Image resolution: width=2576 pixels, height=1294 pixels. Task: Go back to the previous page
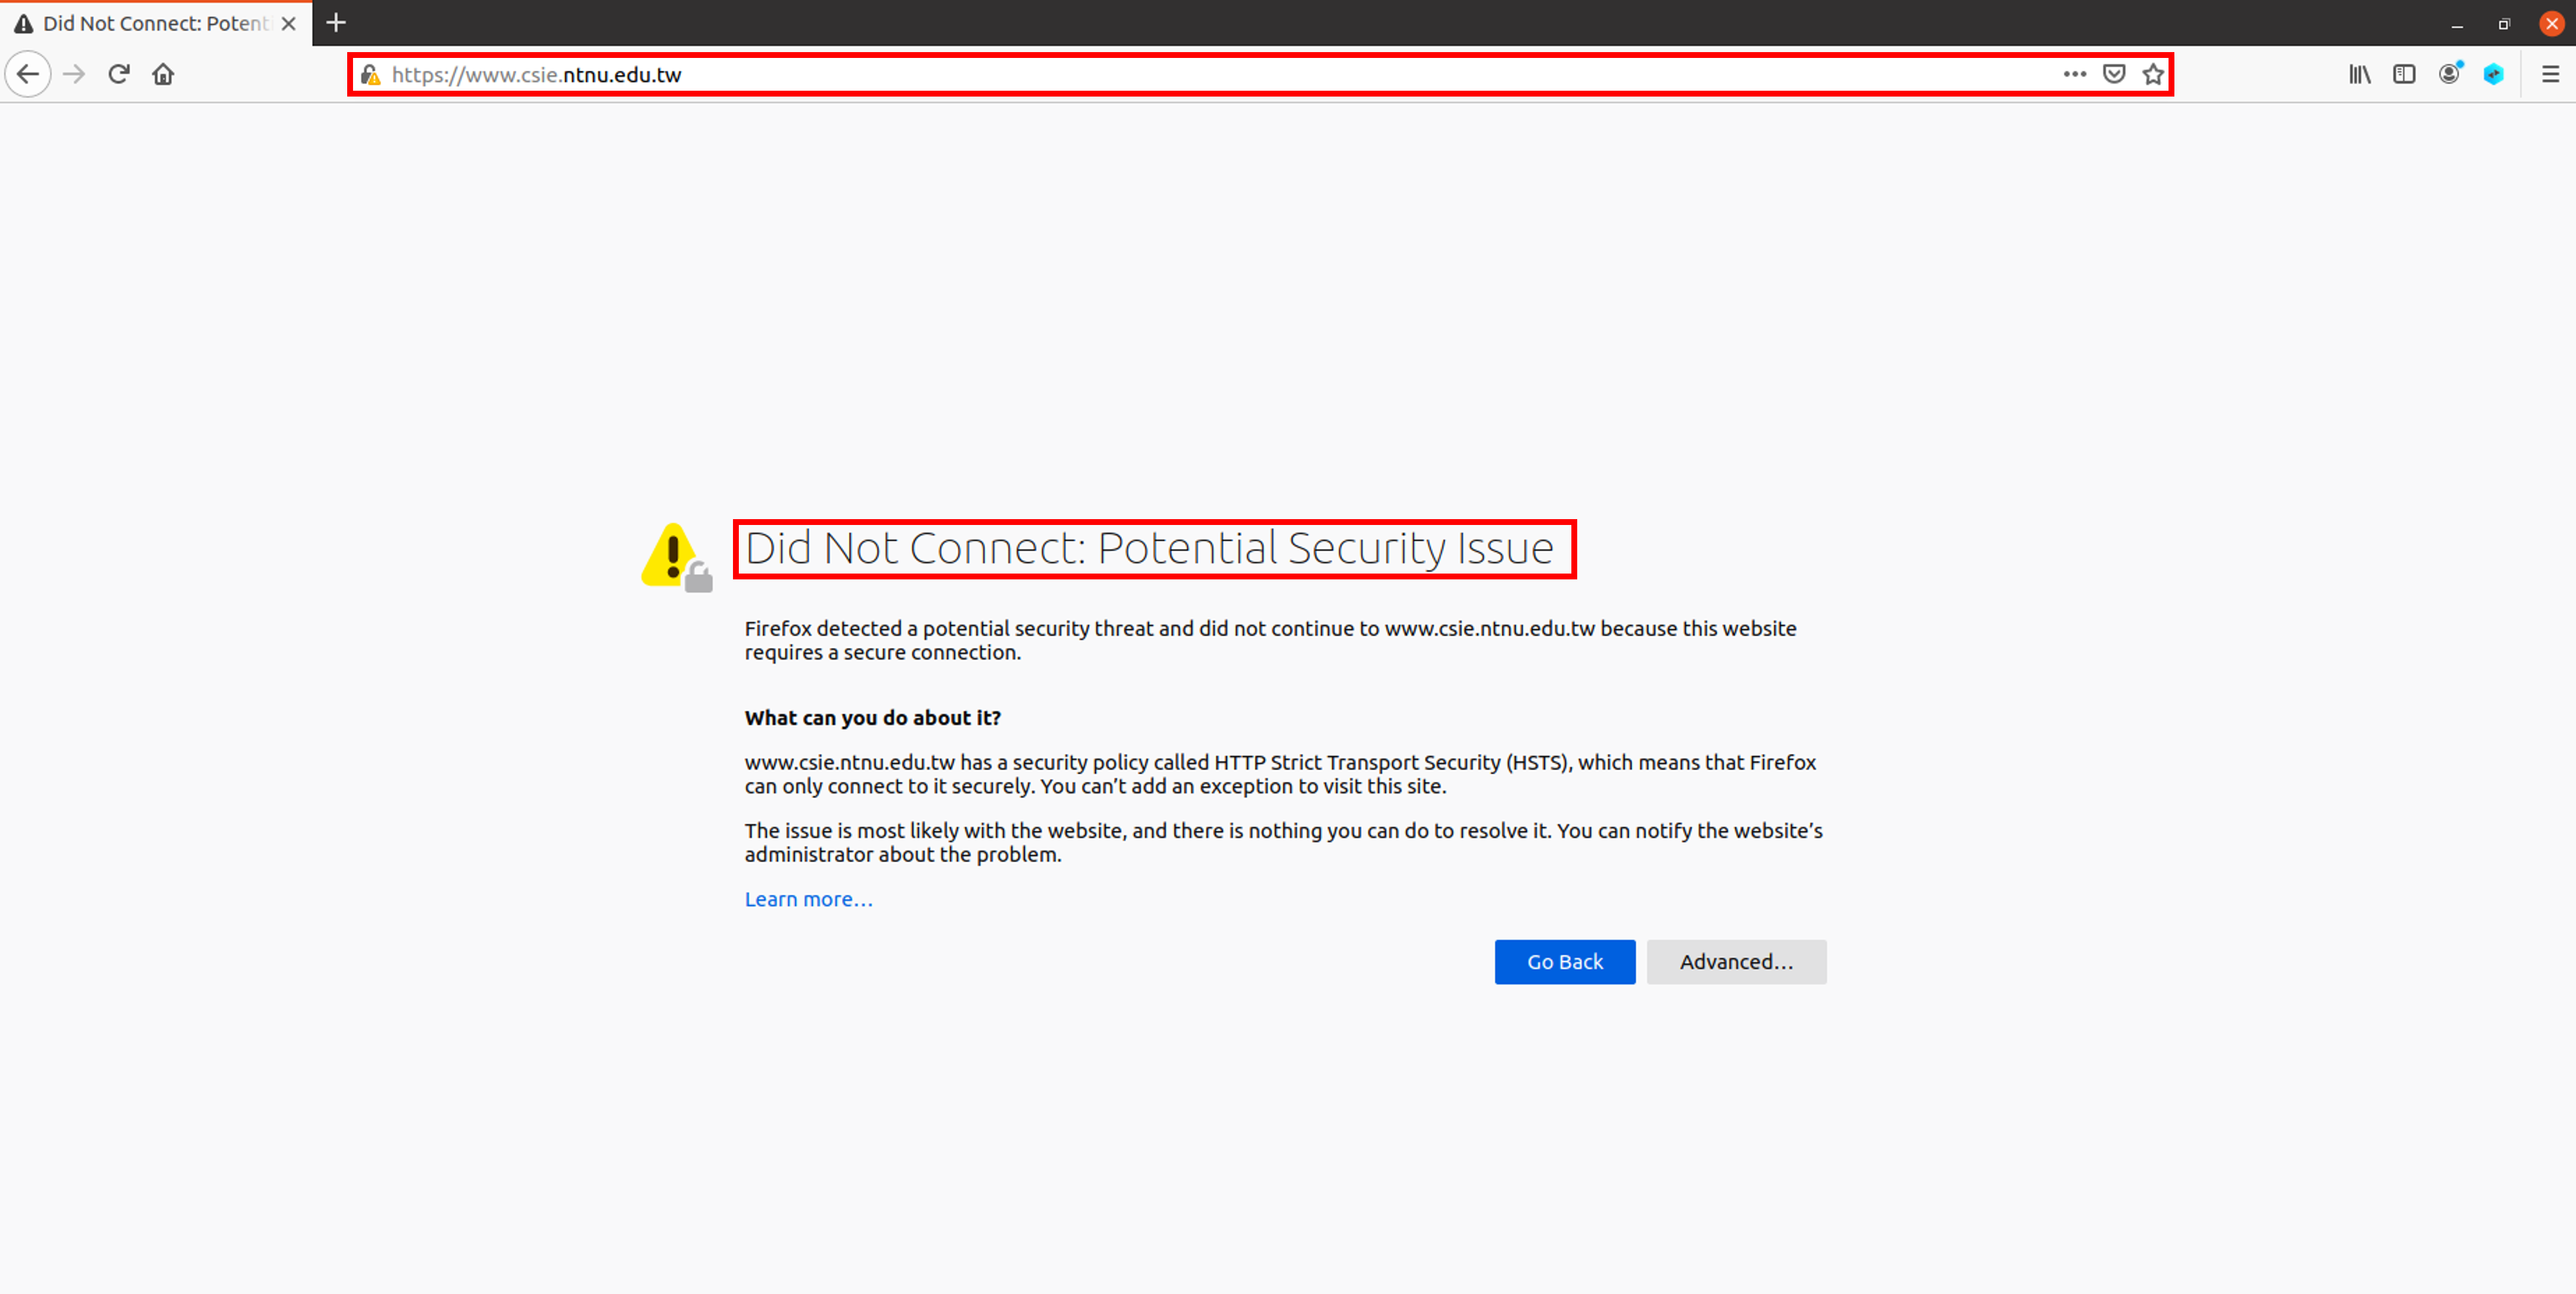28,74
